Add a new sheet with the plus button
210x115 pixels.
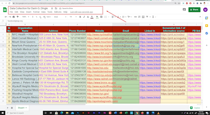(7, 108)
